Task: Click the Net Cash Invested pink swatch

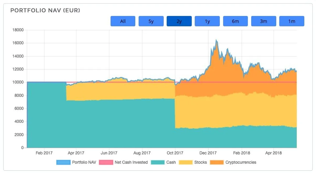Action: pyautogui.click(x=106, y=162)
